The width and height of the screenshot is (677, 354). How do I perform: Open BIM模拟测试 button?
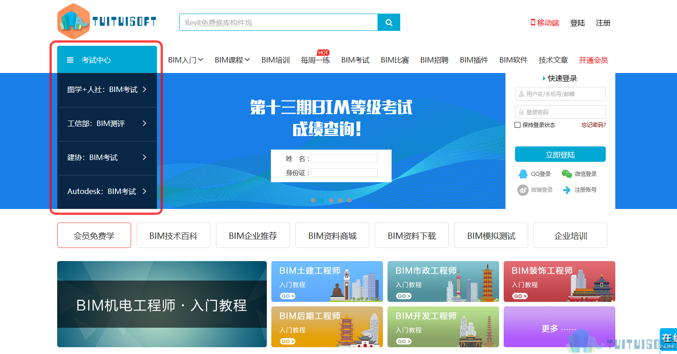[491, 235]
